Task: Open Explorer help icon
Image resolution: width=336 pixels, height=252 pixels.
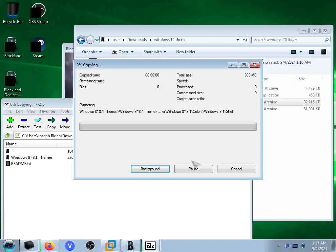Action: [x=324, y=52]
